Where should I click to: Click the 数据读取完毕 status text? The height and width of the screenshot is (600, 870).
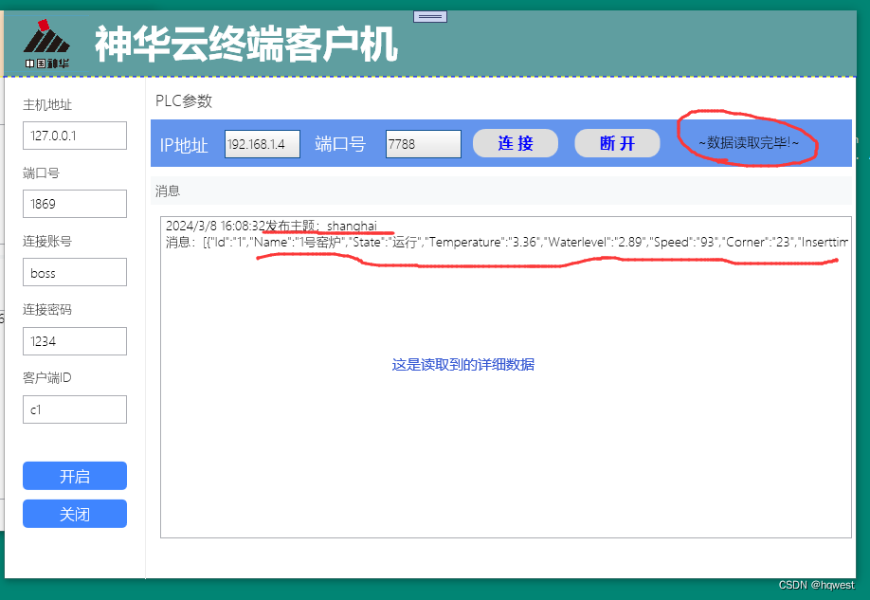749,143
